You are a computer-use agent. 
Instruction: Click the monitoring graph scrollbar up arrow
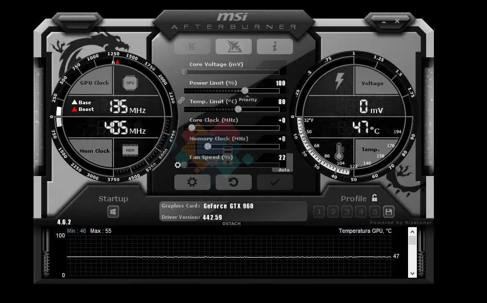point(413,232)
